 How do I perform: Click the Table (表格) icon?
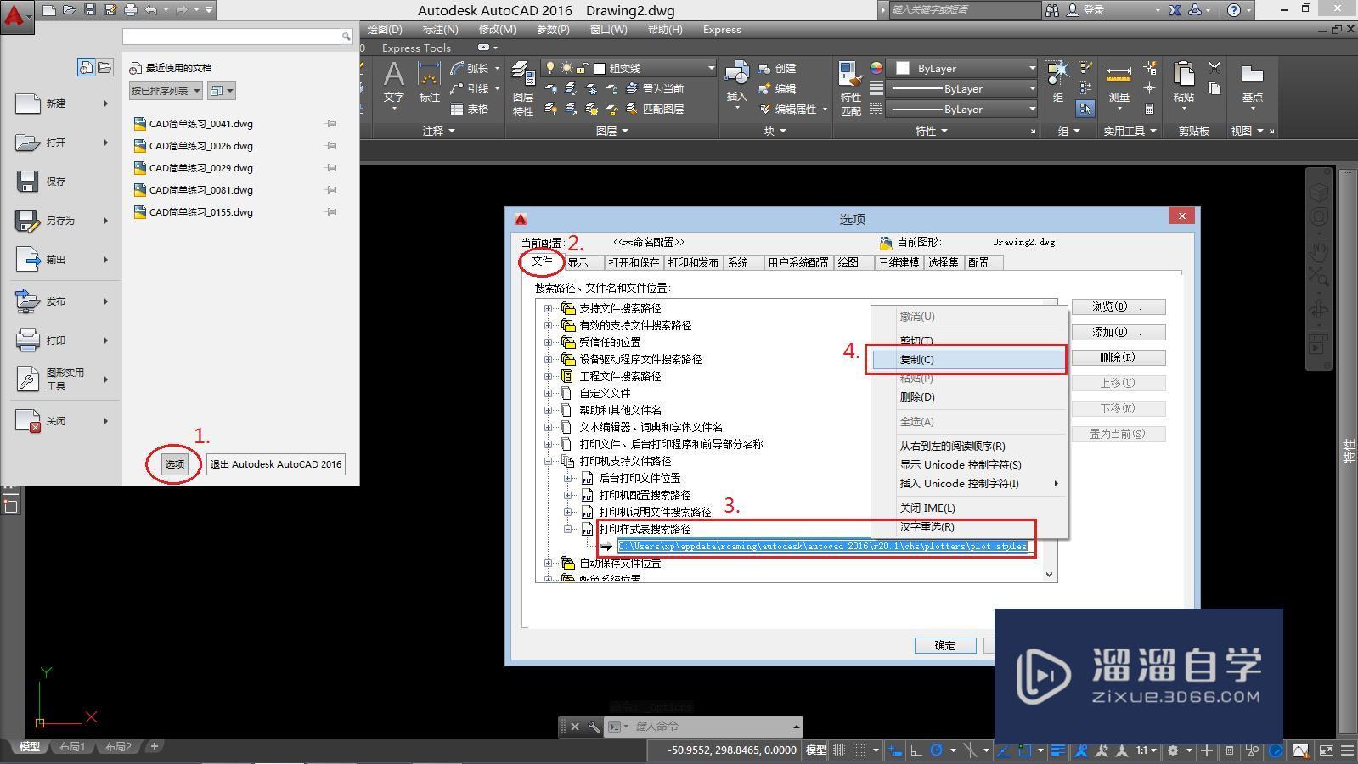point(457,109)
